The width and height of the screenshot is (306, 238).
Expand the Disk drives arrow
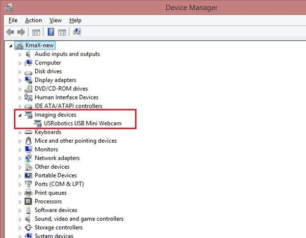click(20, 72)
